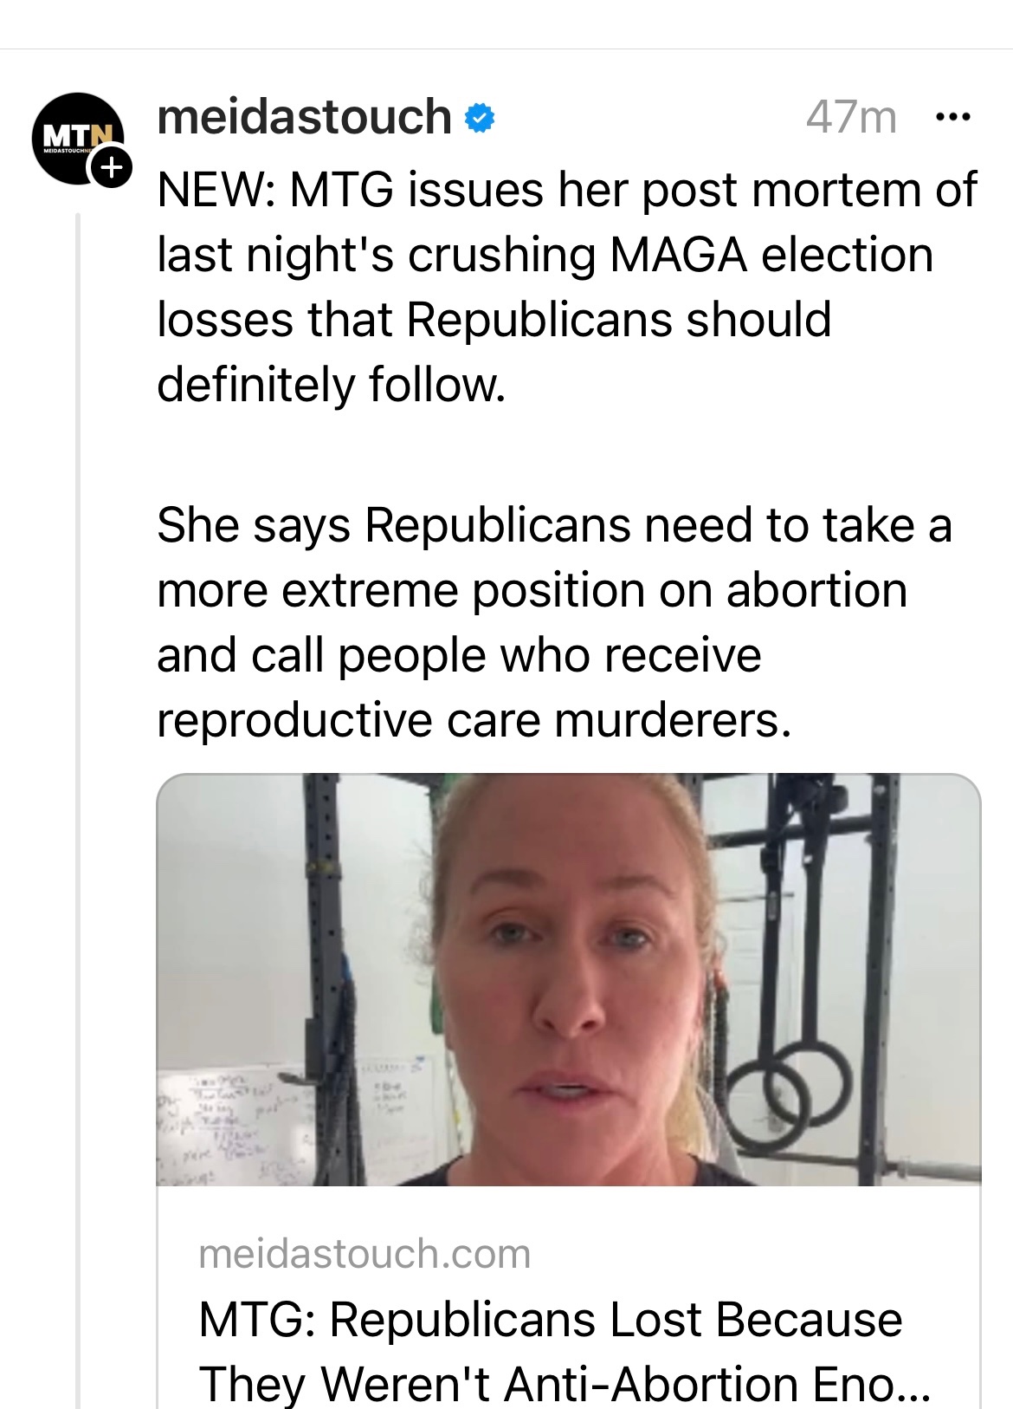The image size is (1013, 1409).
Task: Tap the "reproductive care murderers." text line
Action: (x=474, y=719)
